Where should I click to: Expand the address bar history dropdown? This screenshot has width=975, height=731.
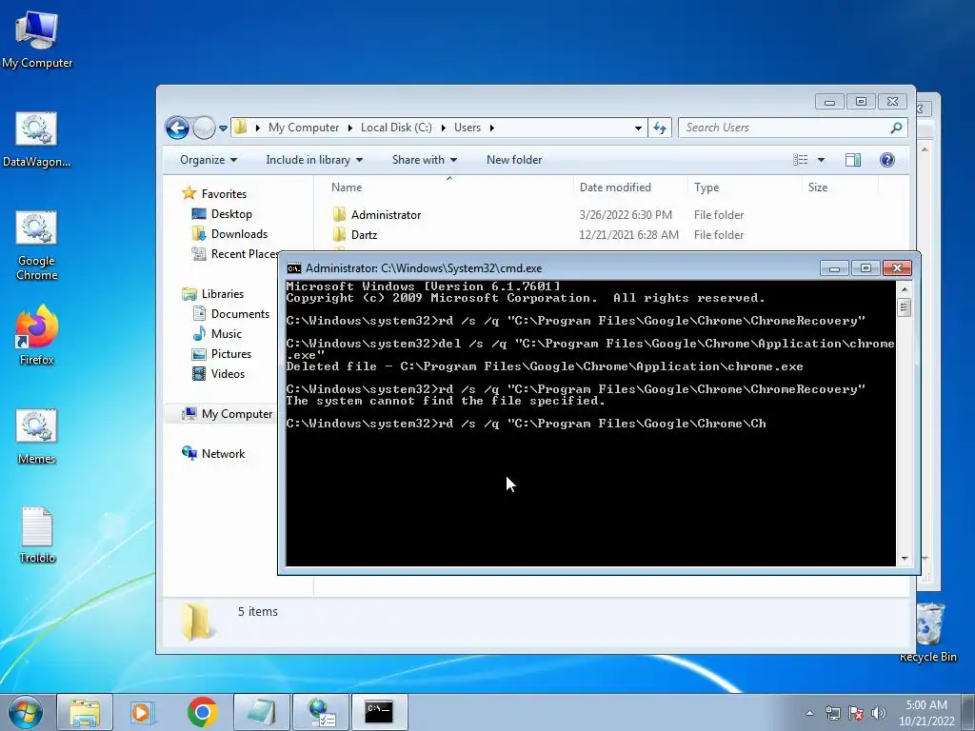638,128
